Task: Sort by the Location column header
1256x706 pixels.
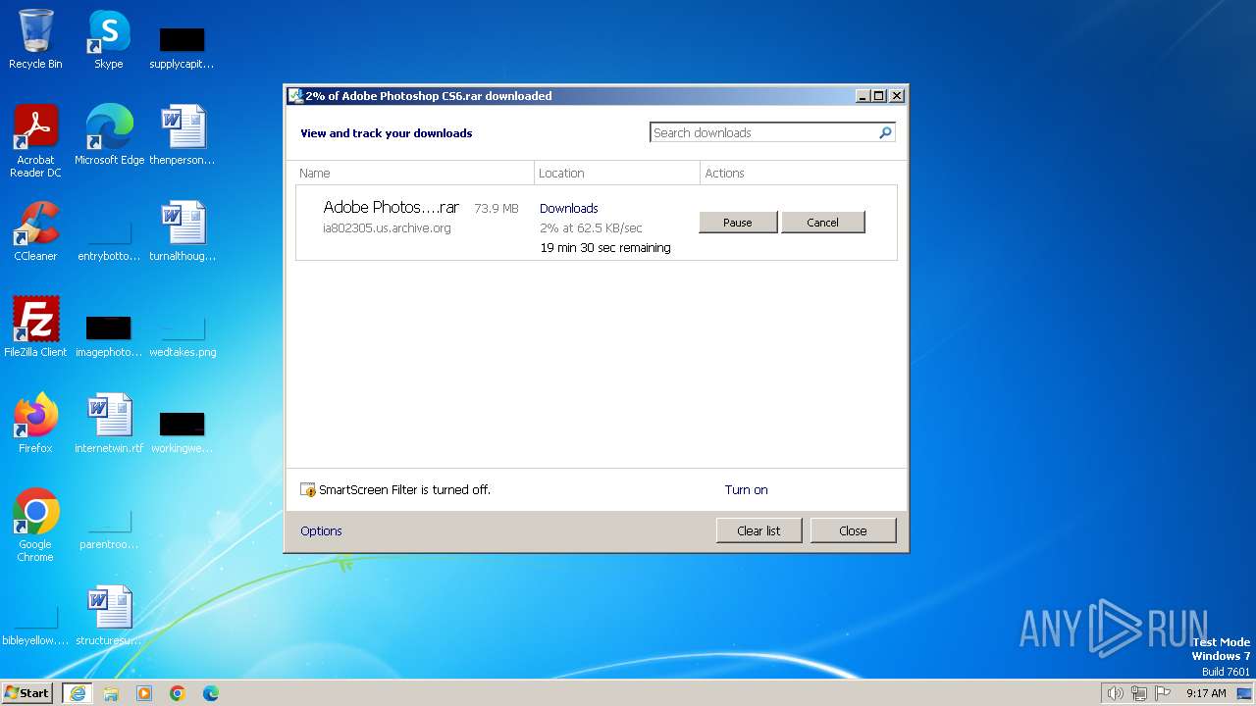Action: (x=617, y=173)
